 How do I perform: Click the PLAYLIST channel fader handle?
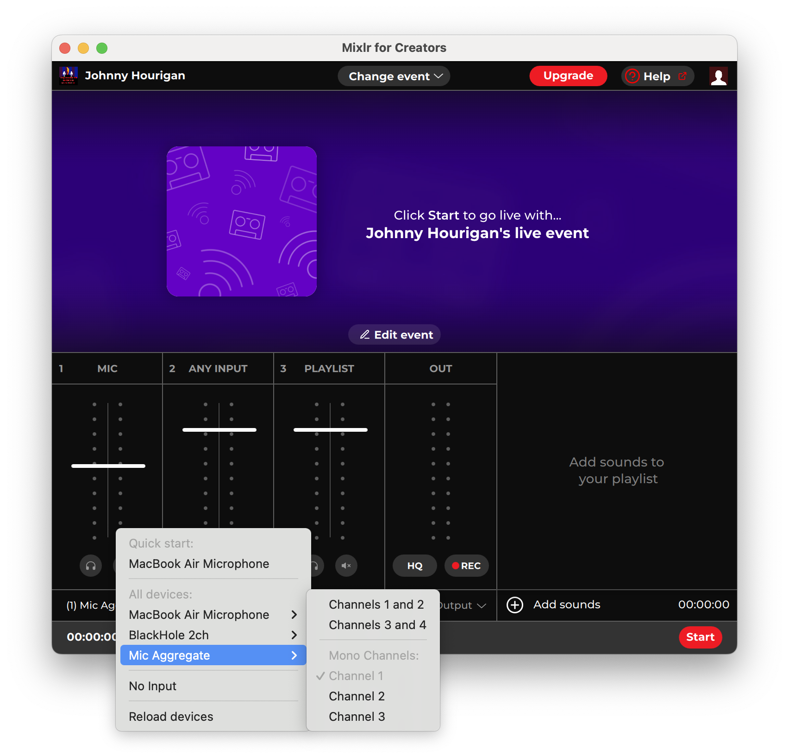331,430
